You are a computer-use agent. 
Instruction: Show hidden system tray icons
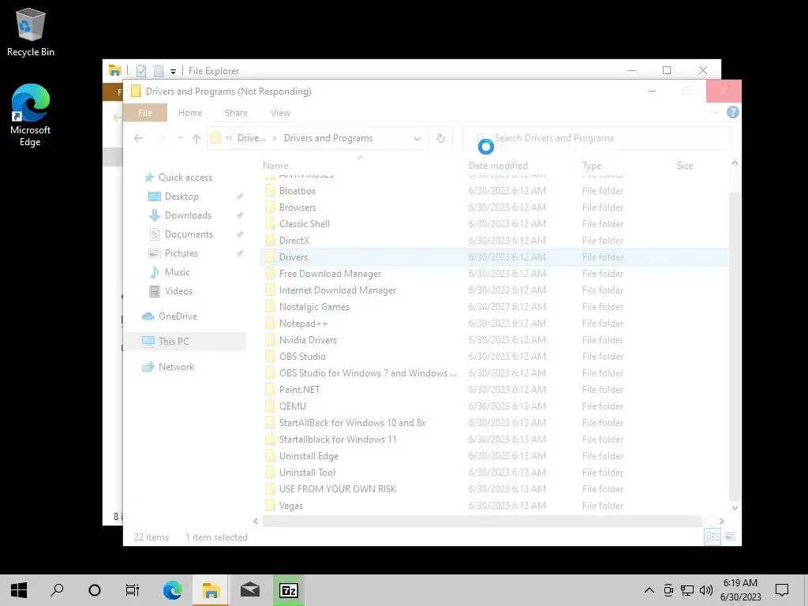click(x=649, y=590)
